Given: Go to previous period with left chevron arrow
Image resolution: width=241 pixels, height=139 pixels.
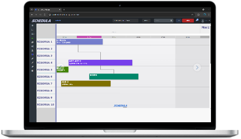Looking at the screenshot, I should (60, 67).
